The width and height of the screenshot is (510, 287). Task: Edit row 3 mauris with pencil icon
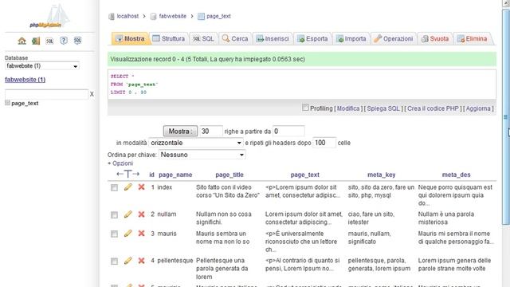pyautogui.click(x=127, y=234)
